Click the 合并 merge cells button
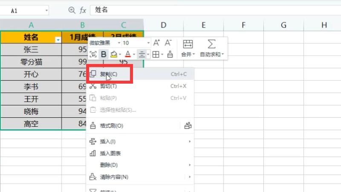Image resolution: width=341 pixels, height=192 pixels. (x=188, y=48)
